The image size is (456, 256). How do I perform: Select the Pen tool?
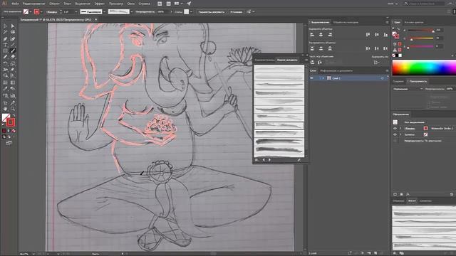(x=5, y=38)
